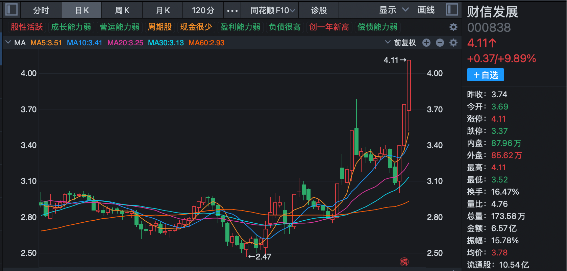Expand the 前复权 adjustment dropdown
567x271 pixels.
pyautogui.click(x=400, y=43)
